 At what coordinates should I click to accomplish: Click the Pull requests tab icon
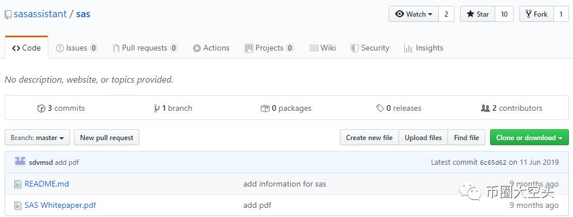(x=116, y=48)
